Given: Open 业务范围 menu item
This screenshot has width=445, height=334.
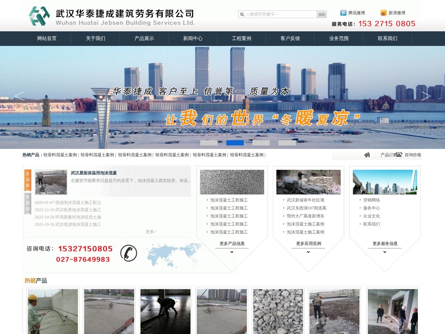Looking at the screenshot, I should click(339, 39).
